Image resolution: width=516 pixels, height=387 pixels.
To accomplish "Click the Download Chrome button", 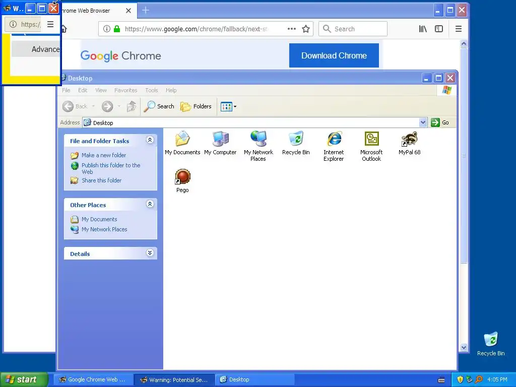I will point(334,55).
